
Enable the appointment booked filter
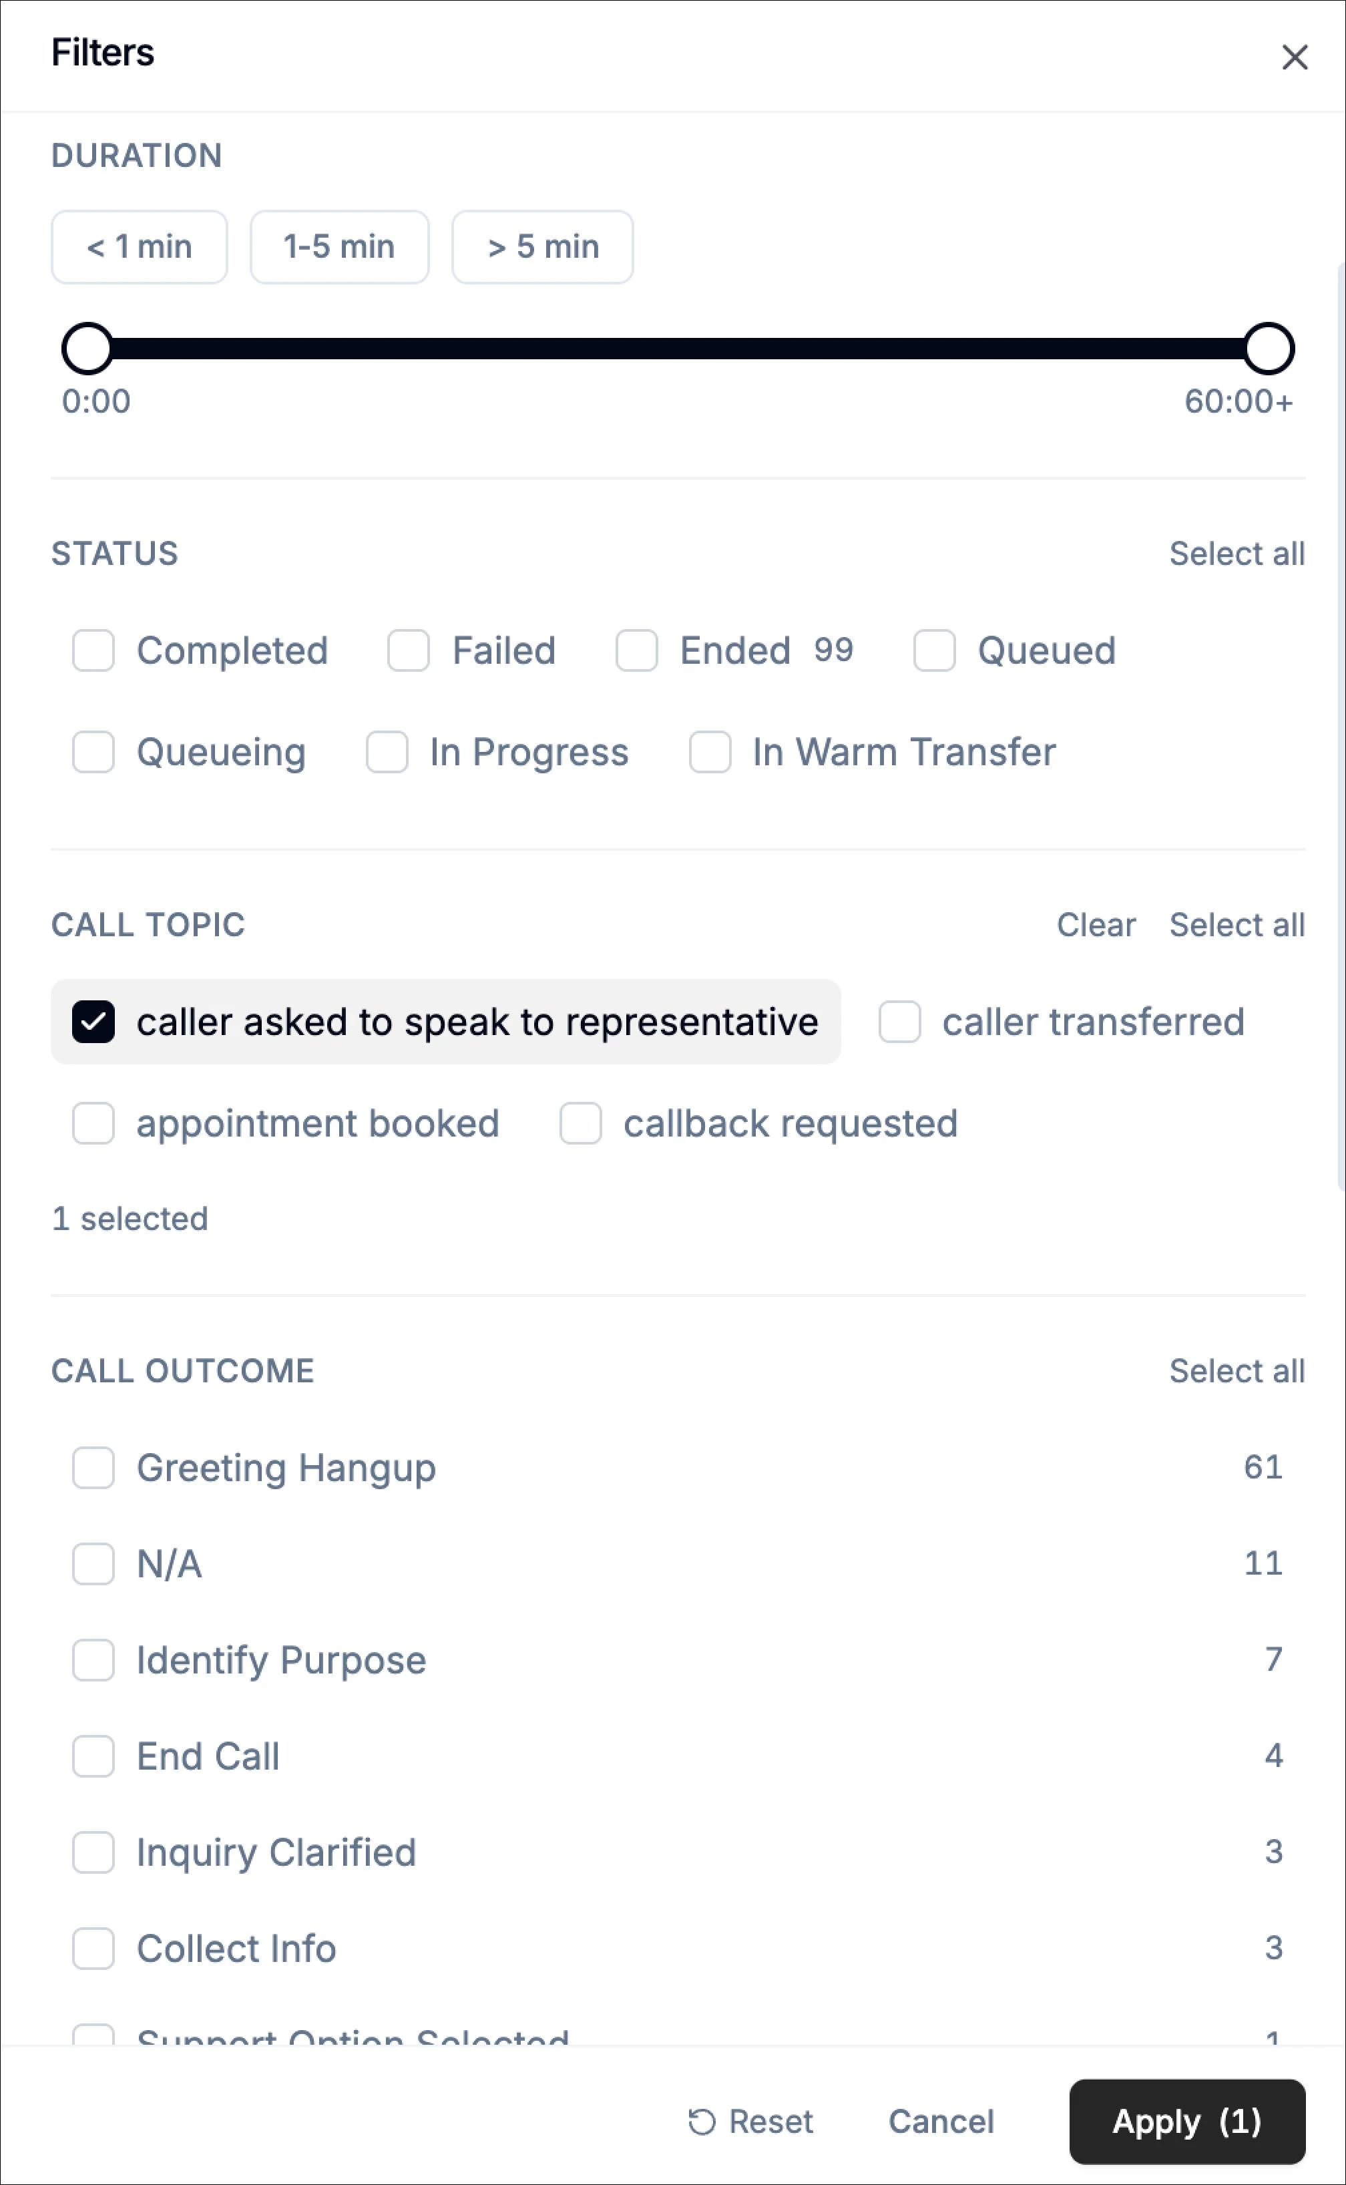pos(93,1125)
